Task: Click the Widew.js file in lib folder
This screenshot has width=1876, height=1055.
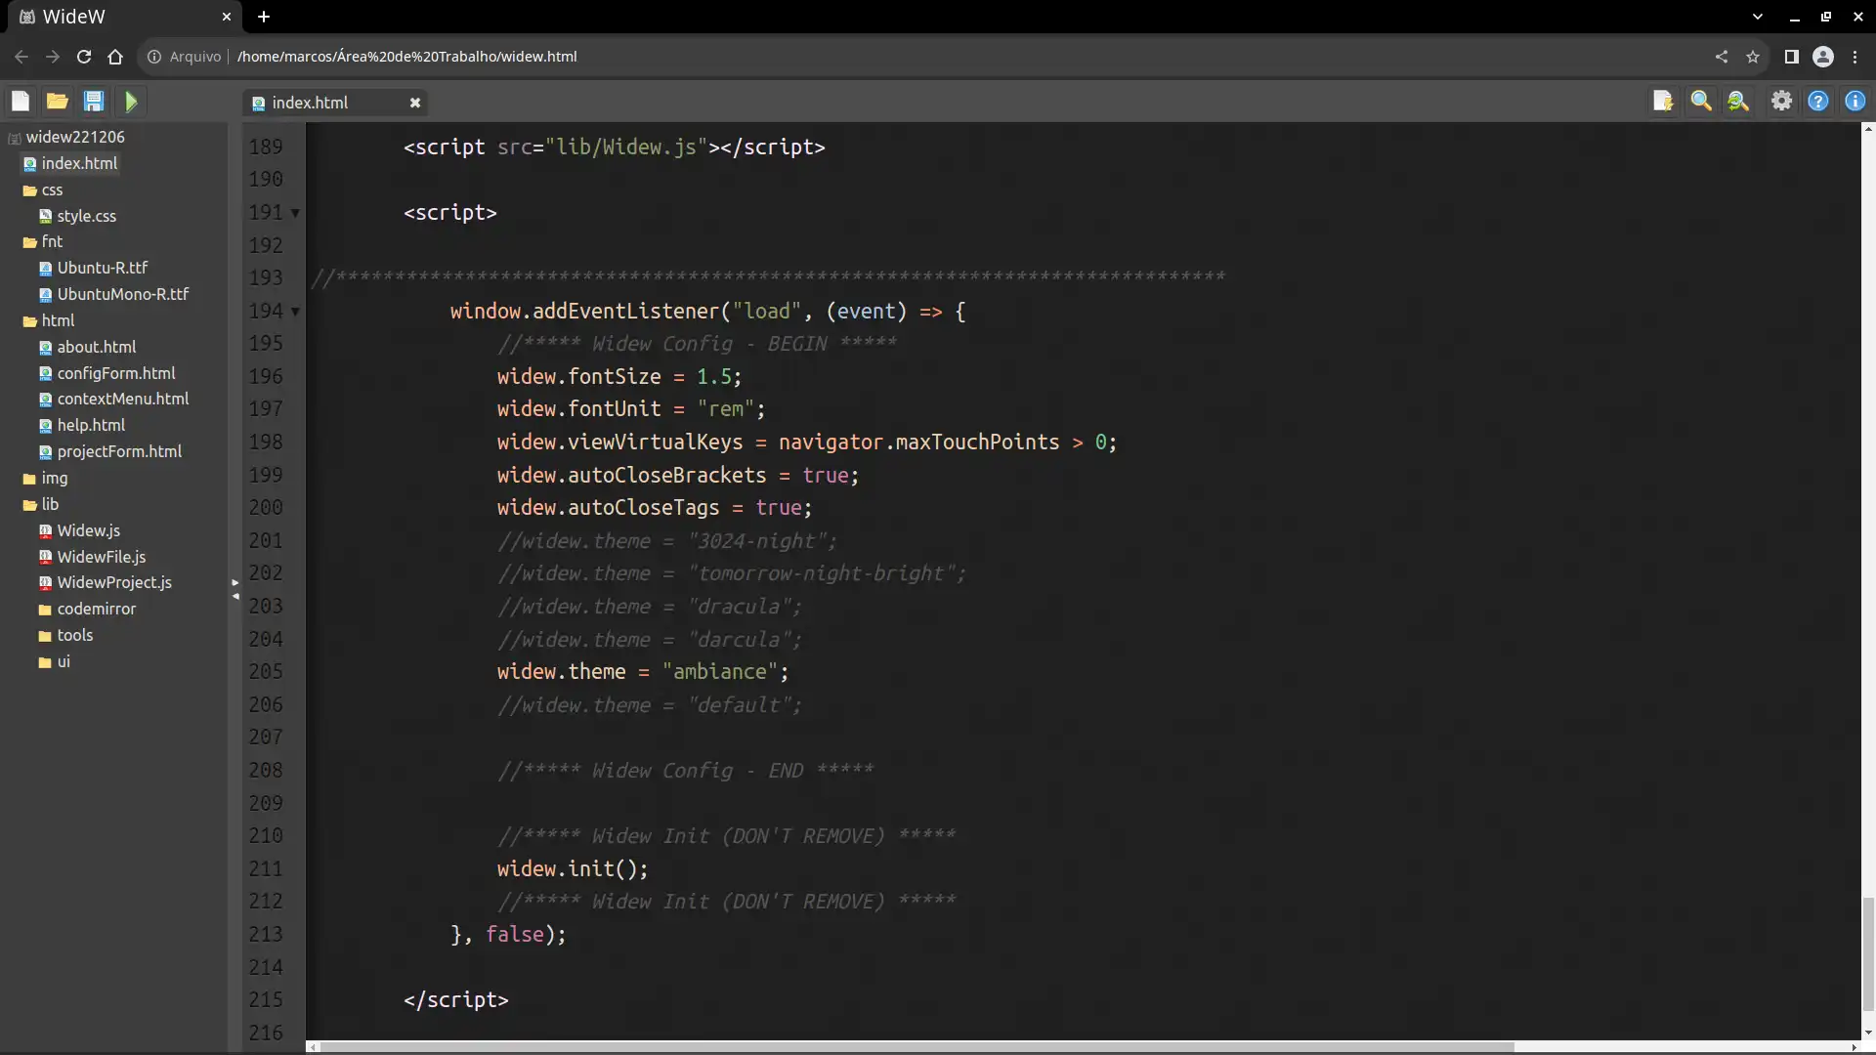Action: point(89,529)
